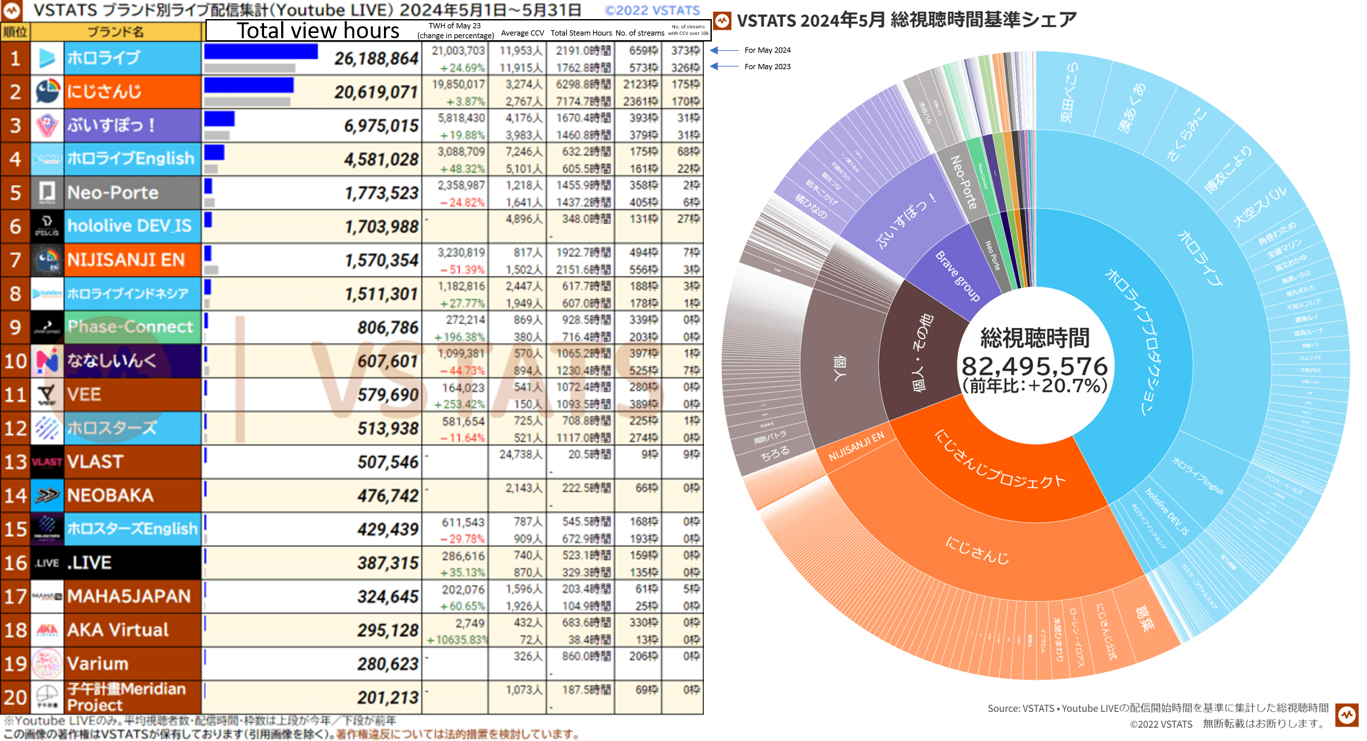Click the value 201,213 in the last row
This screenshot has height=741, width=1367.
388,698
